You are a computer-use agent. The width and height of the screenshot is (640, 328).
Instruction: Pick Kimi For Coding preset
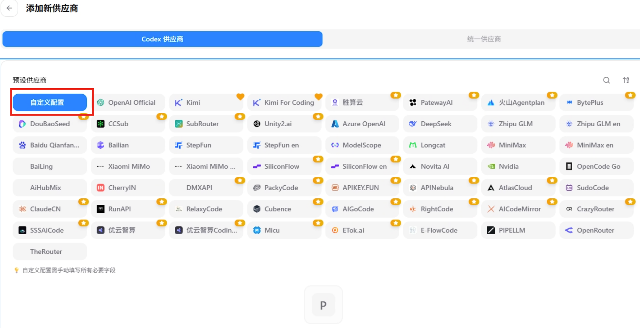(x=284, y=103)
